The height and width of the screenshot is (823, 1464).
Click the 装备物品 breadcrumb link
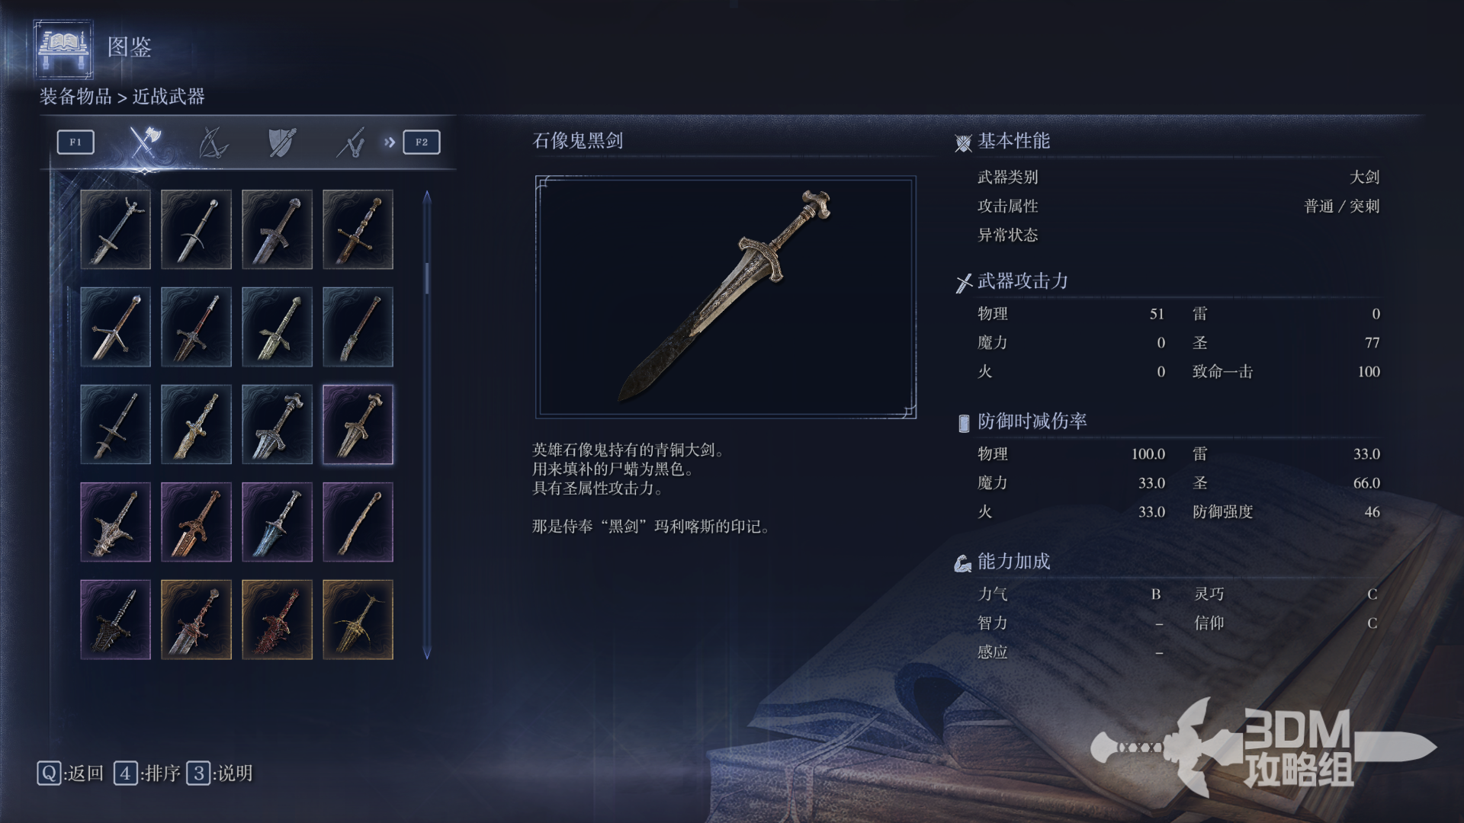[x=75, y=97]
